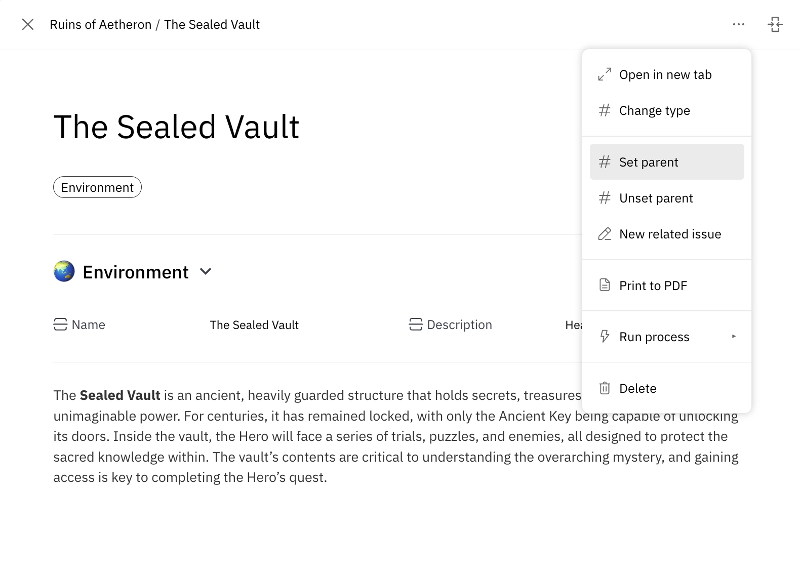
Task: Click the lightning bolt Run process icon
Action: click(x=605, y=337)
